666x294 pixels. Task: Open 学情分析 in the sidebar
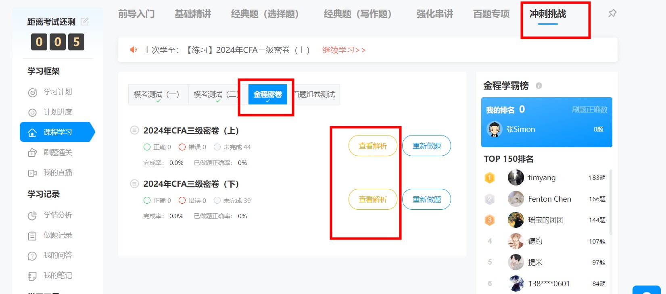tap(58, 215)
